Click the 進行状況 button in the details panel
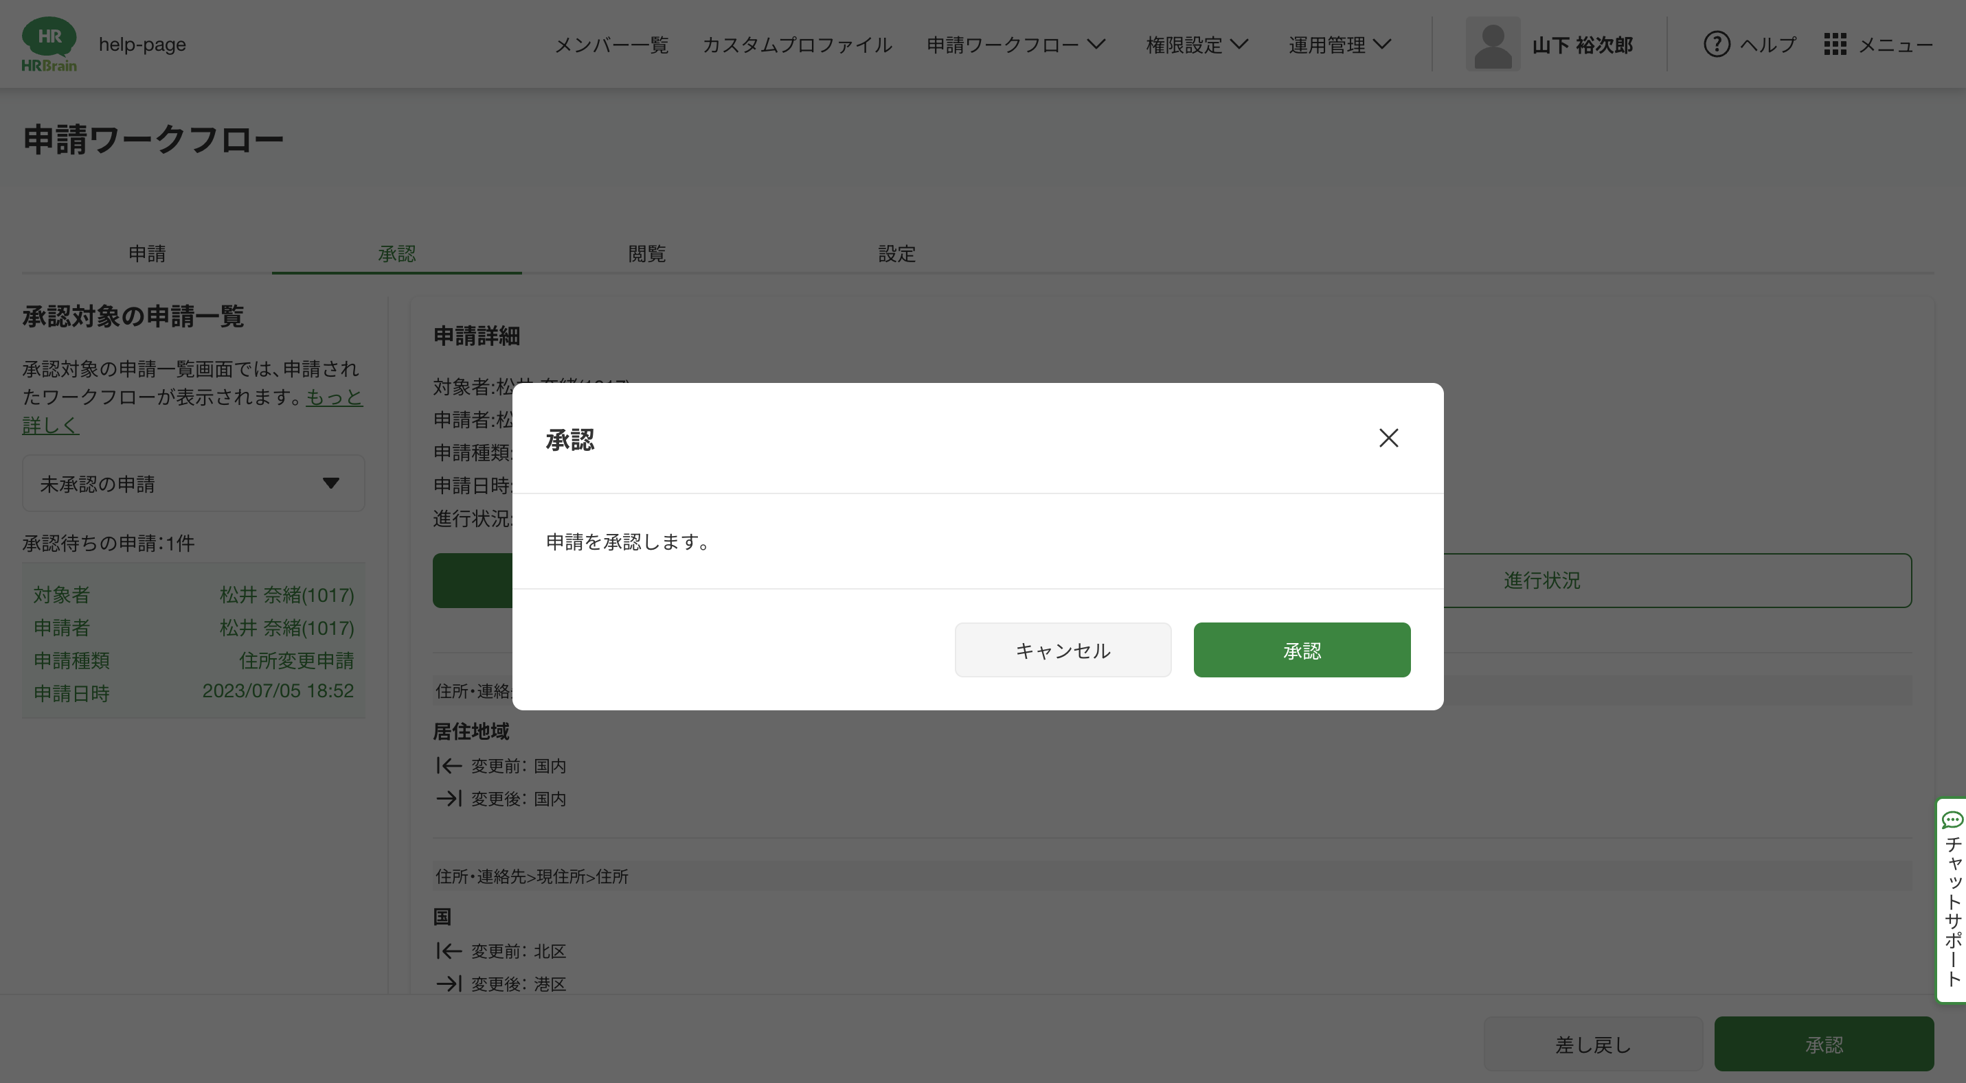Viewport: 1966px width, 1083px height. [1541, 581]
